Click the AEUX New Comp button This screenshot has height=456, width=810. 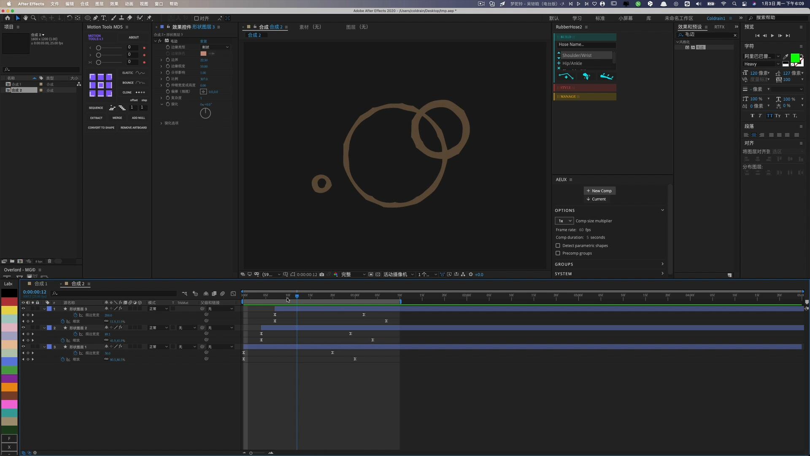[x=599, y=191]
